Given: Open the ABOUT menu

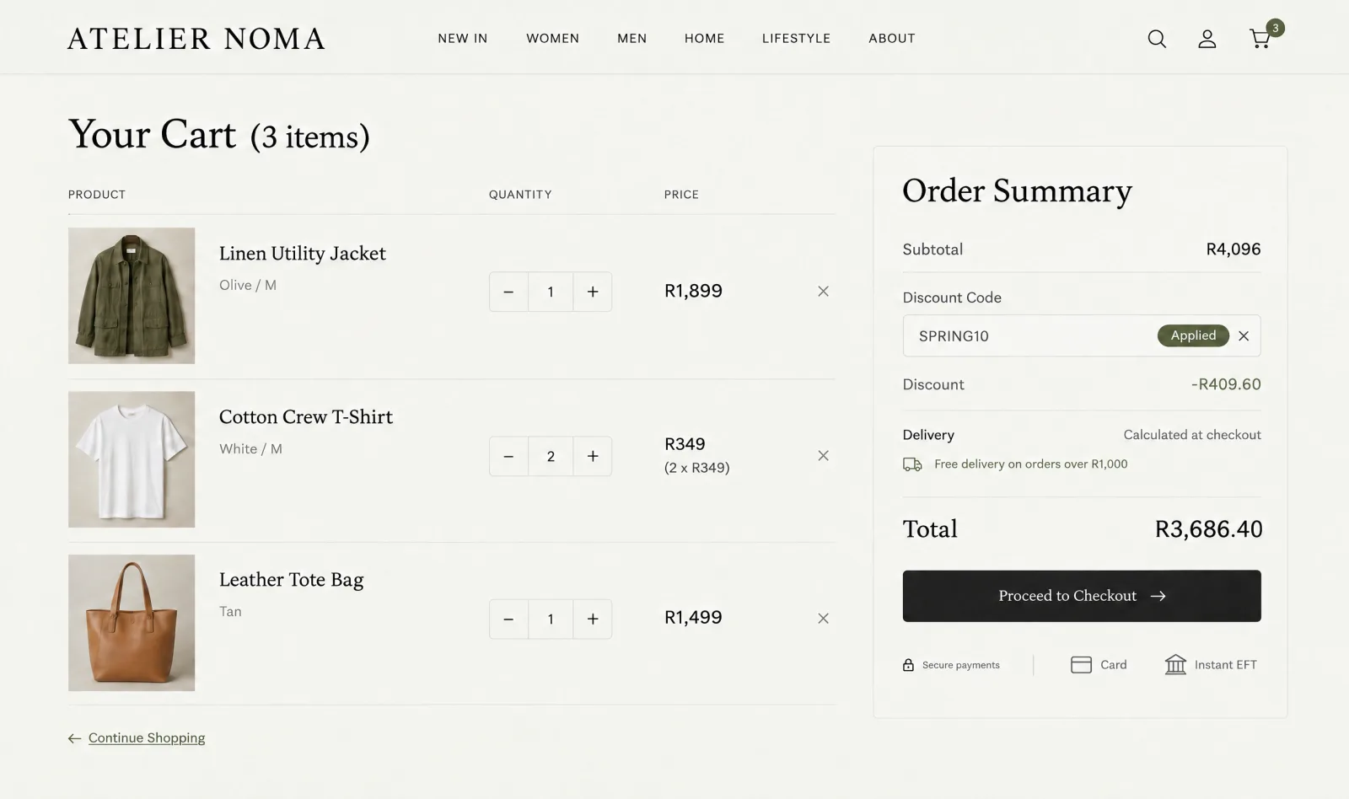Looking at the screenshot, I should coord(892,39).
